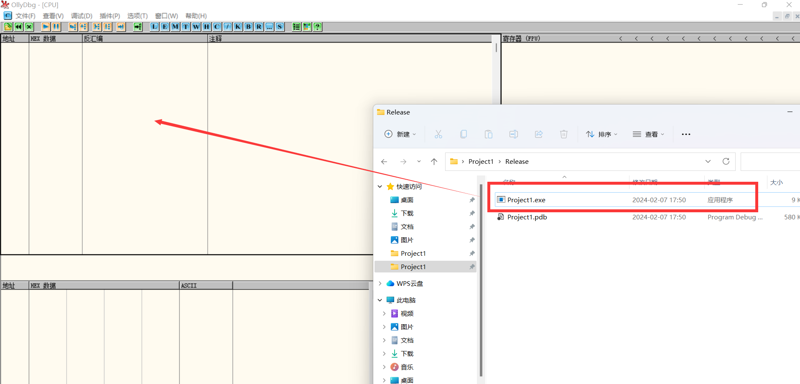This screenshot has width=800, height=384.
Task: Open Windows list with W button
Action: click(196, 27)
